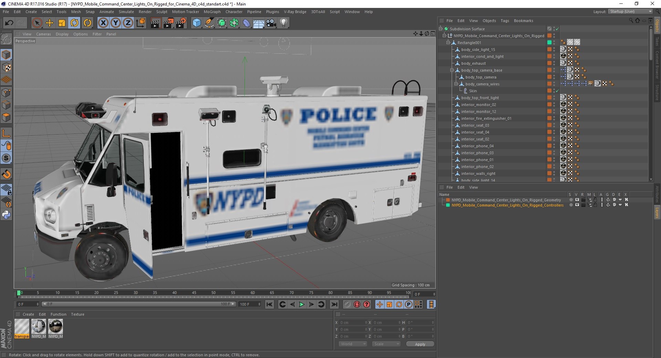Click the Undo arrow icon
The height and width of the screenshot is (358, 661).
coord(9,23)
